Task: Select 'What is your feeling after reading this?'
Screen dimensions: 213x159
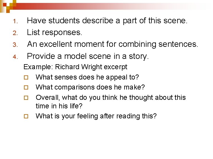Action: pyautogui.click(x=96, y=116)
